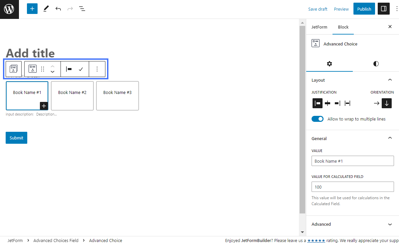Select the Tools pencil icon

click(x=46, y=9)
